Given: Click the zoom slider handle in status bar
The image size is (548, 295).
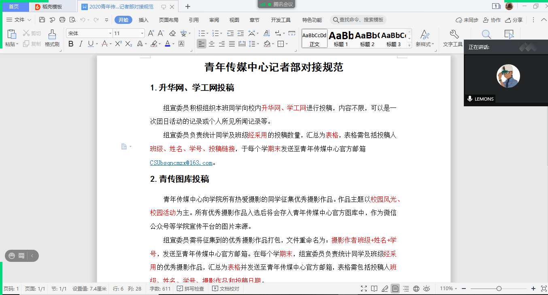Looking at the screenshot, I should tap(499, 289).
